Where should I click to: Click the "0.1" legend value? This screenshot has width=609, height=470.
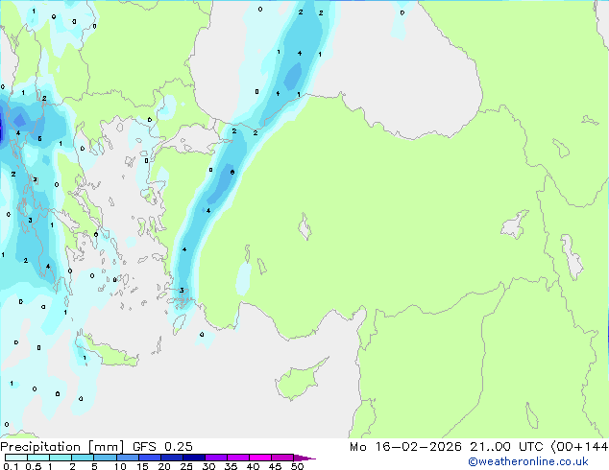(11, 466)
